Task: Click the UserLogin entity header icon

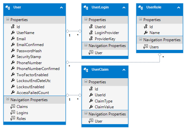Action: (x=86, y=7)
